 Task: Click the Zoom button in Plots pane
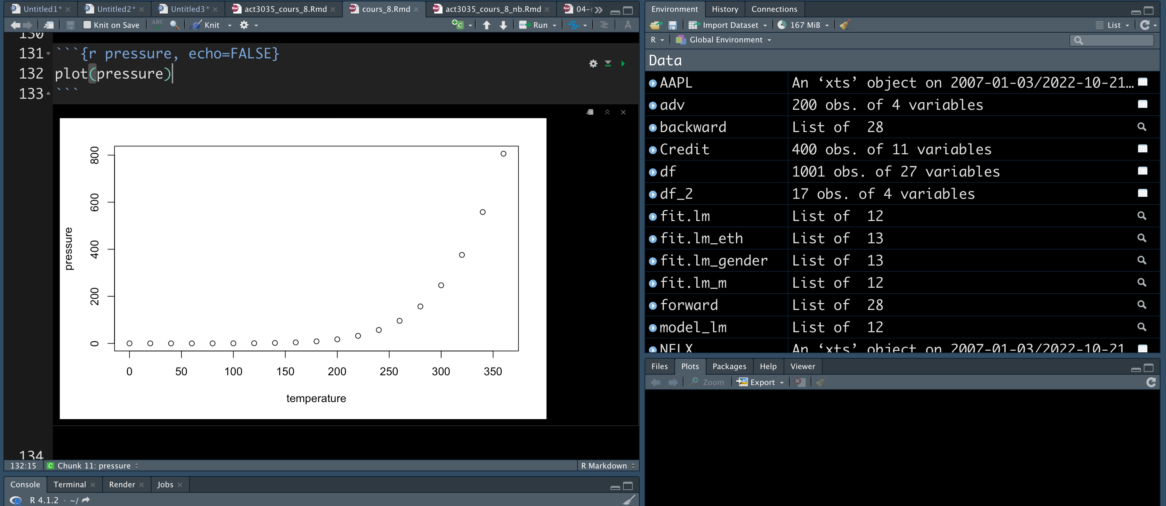click(x=706, y=382)
